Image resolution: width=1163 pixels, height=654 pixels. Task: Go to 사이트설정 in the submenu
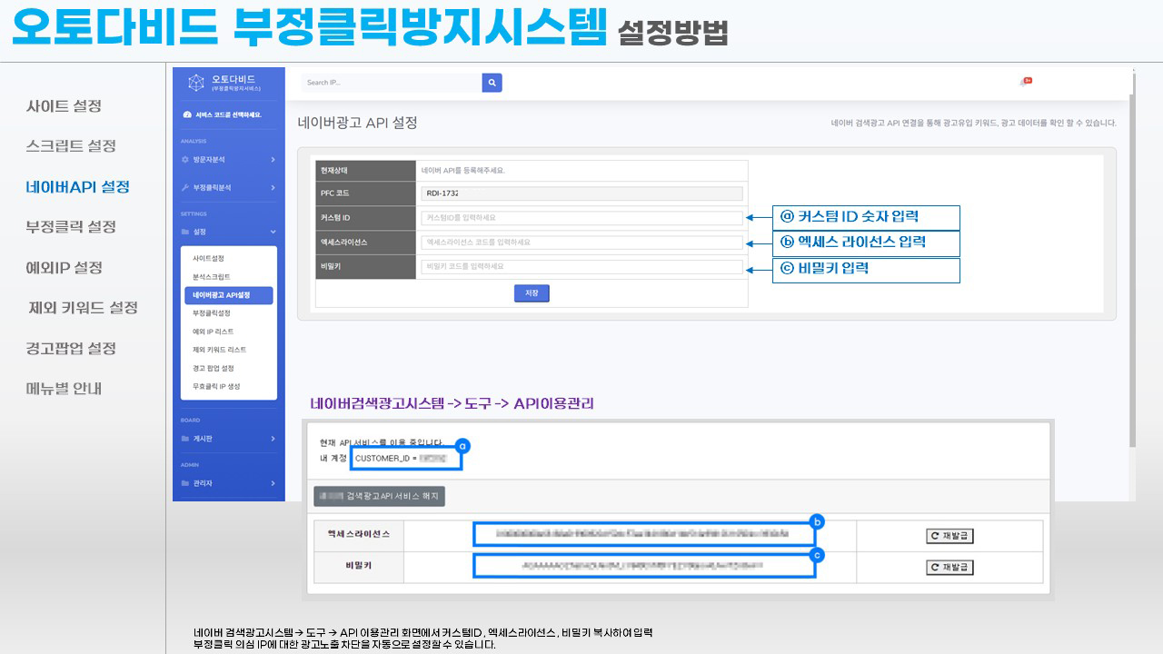208,259
